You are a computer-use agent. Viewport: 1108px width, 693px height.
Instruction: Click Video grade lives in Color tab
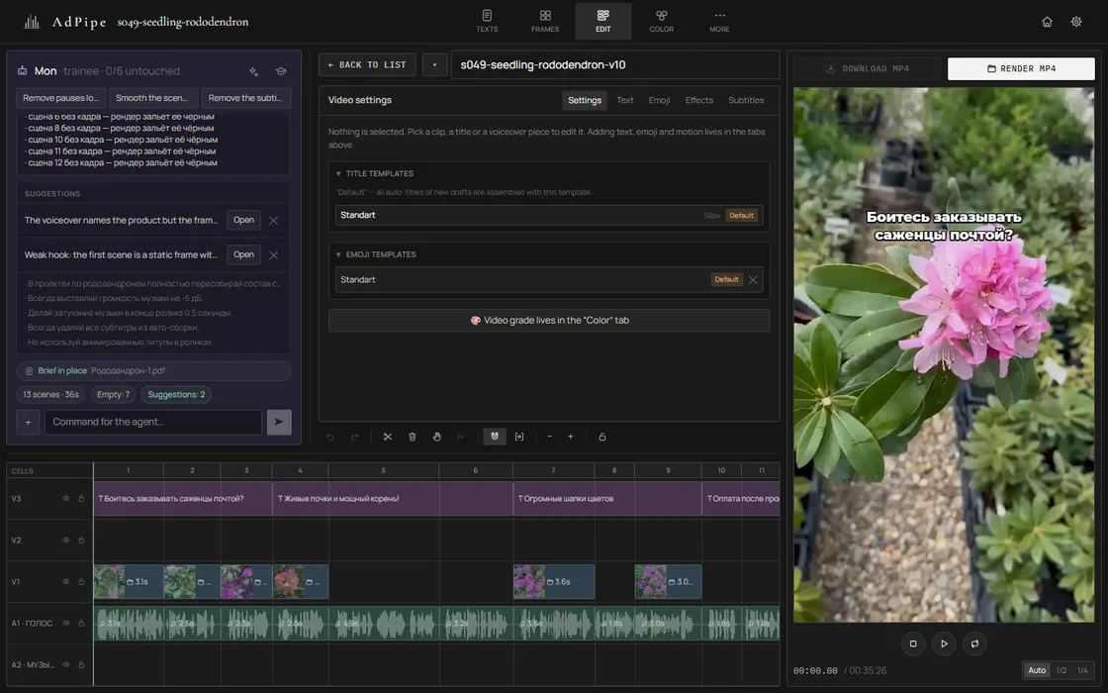click(x=549, y=321)
